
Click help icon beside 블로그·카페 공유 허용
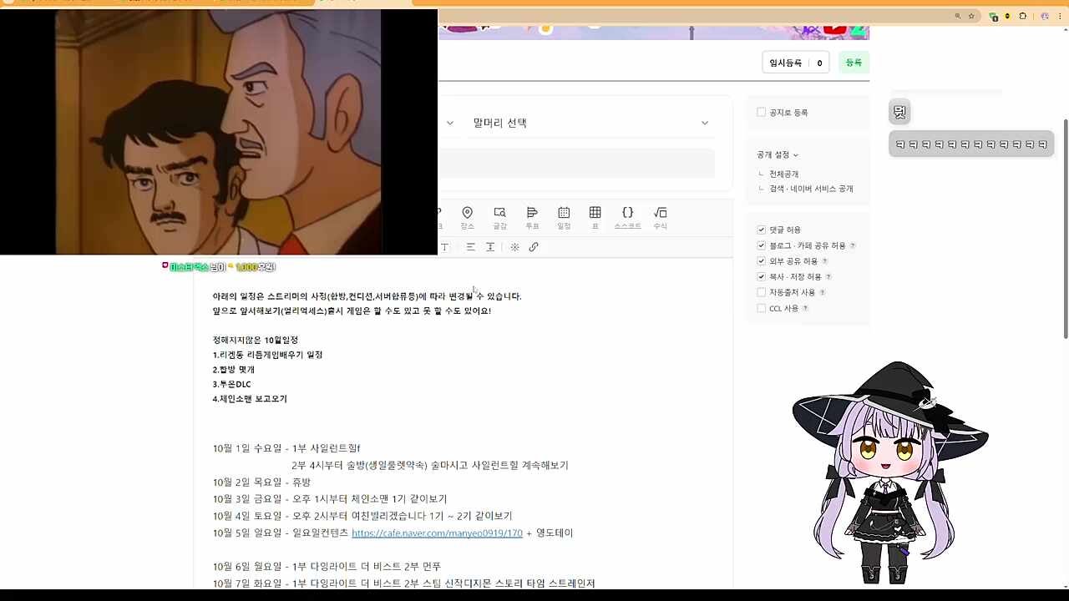(853, 246)
